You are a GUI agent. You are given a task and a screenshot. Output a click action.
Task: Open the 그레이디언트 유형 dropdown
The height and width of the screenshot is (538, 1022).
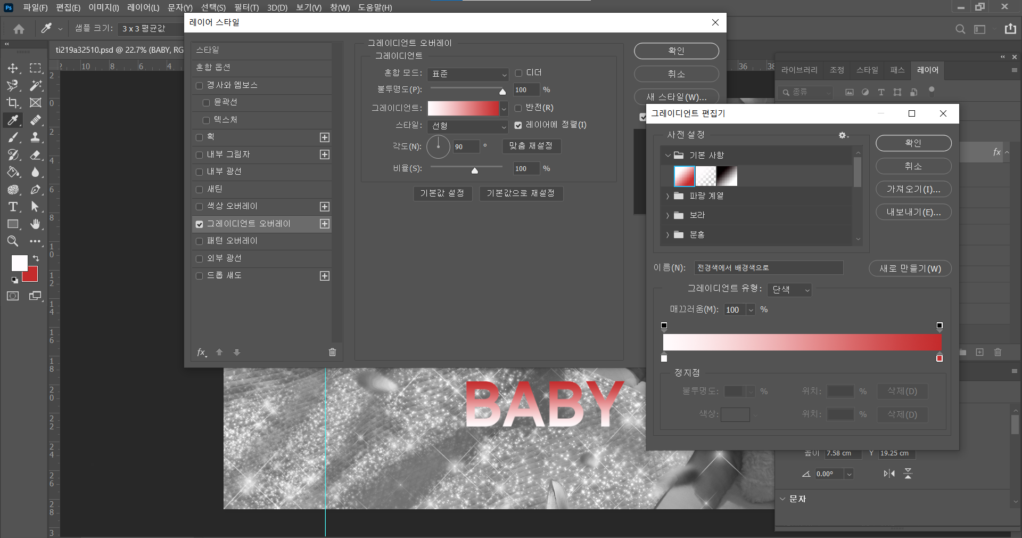pyautogui.click(x=790, y=289)
